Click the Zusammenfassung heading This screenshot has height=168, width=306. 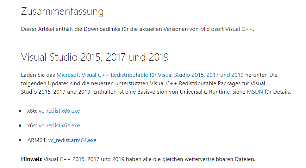(x=62, y=11)
